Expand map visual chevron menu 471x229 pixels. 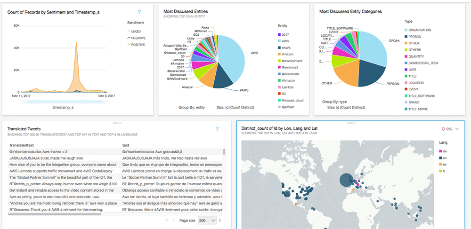click(457, 129)
